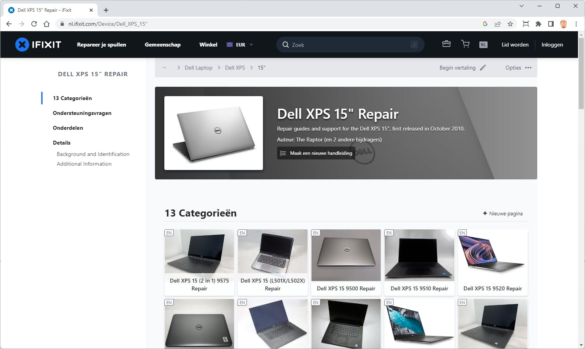Select Ondersteuningsvragen in the sidebar
Viewport: 585px width, 349px height.
pyautogui.click(x=82, y=113)
